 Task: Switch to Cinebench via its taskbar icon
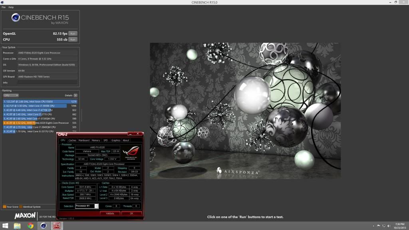click(x=43, y=226)
